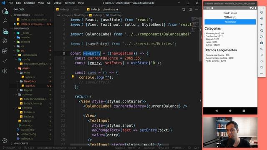Click the emulator volume up icon

coord(262,18)
